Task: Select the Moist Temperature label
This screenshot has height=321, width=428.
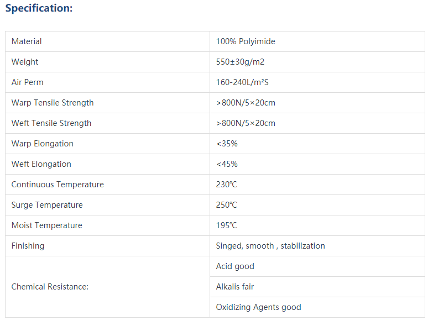Action: 46,225
